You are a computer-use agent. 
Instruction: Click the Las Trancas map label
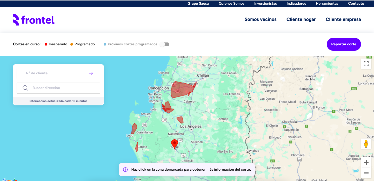click(231, 94)
